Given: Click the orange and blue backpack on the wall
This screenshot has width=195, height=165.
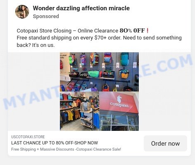Looking at the screenshot, I should click(124, 74).
